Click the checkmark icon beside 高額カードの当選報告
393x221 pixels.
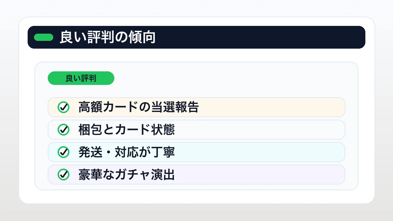click(x=63, y=107)
